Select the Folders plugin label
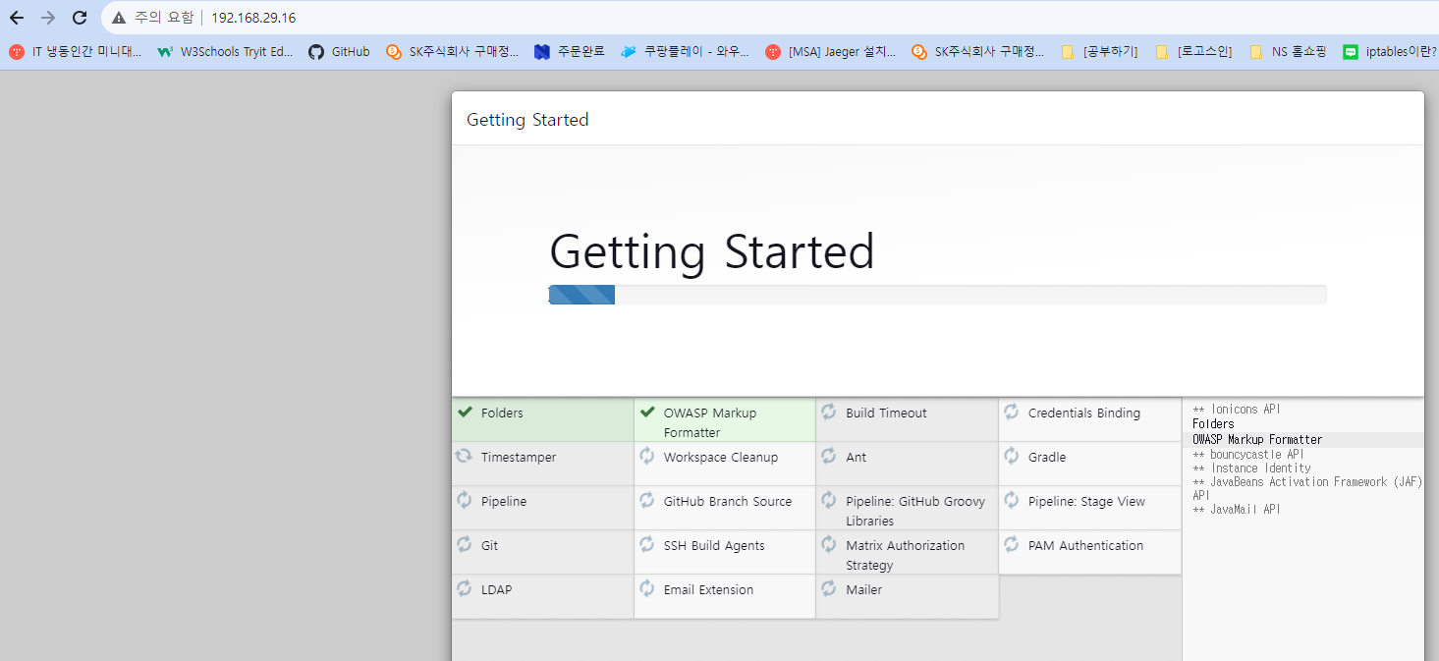Screen dimensions: 1439x661 coord(502,413)
